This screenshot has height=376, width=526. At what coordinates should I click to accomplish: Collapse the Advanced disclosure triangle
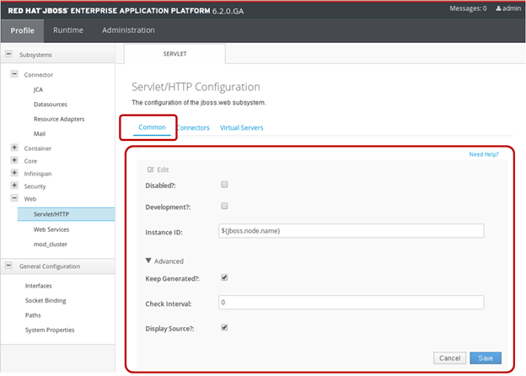[150, 261]
